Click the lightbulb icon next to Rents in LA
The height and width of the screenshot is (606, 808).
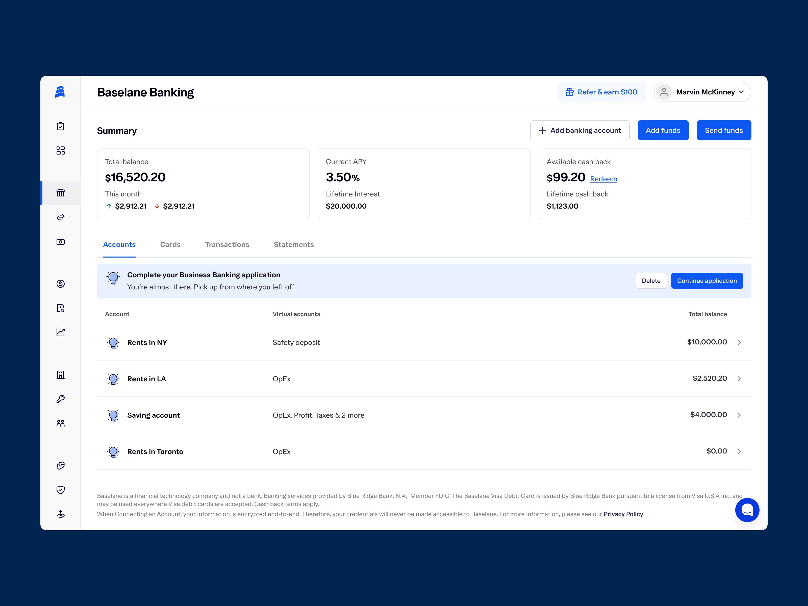[x=113, y=379]
